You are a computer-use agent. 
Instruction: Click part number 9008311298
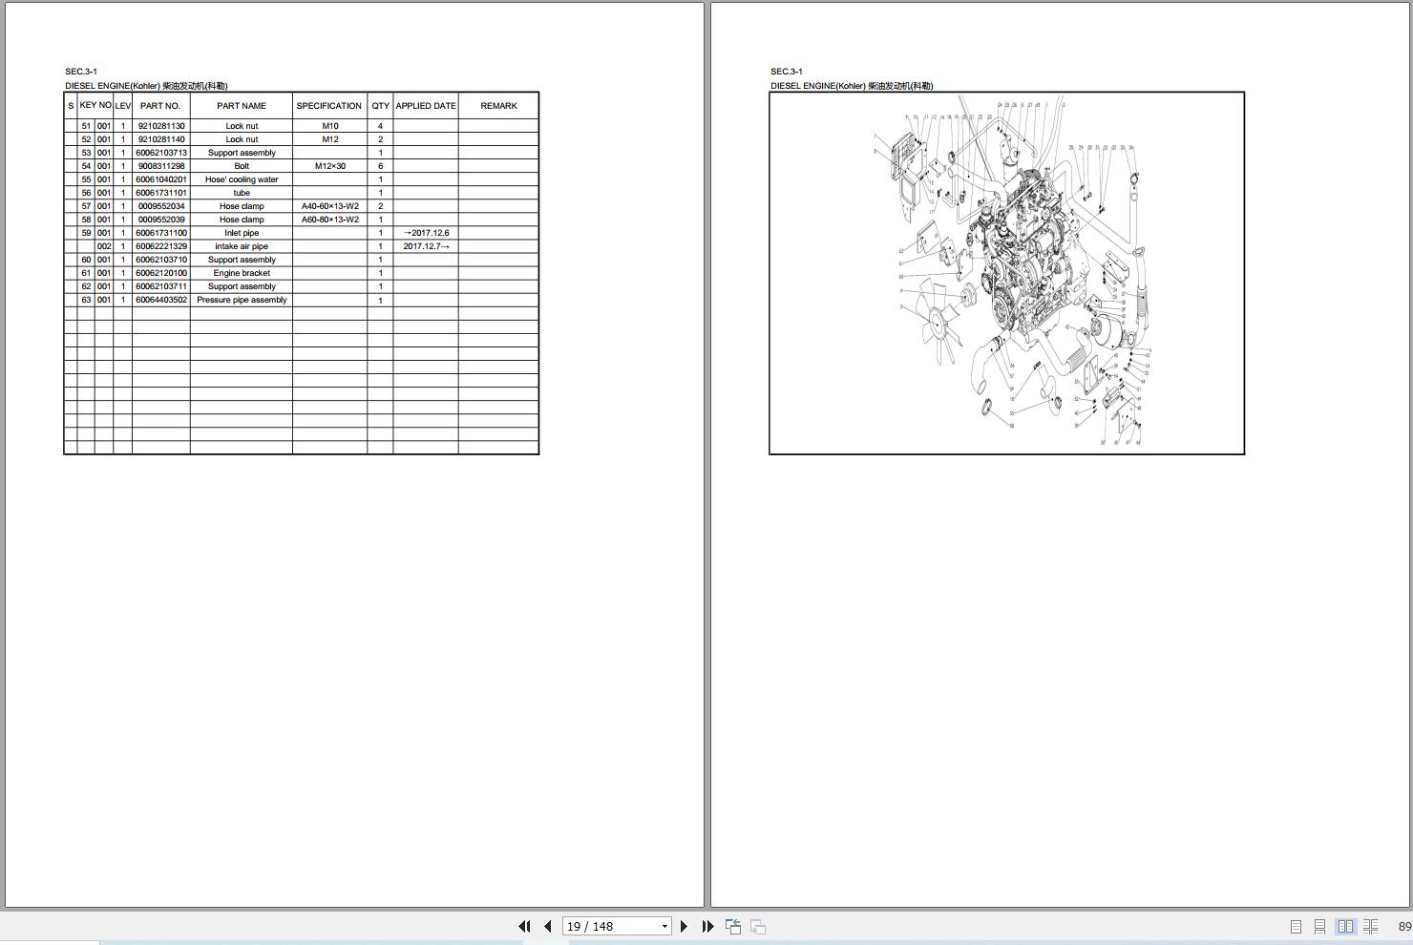[x=161, y=166]
